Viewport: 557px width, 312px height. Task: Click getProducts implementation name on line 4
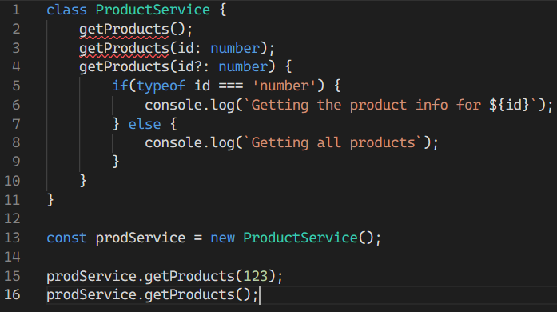pos(124,66)
